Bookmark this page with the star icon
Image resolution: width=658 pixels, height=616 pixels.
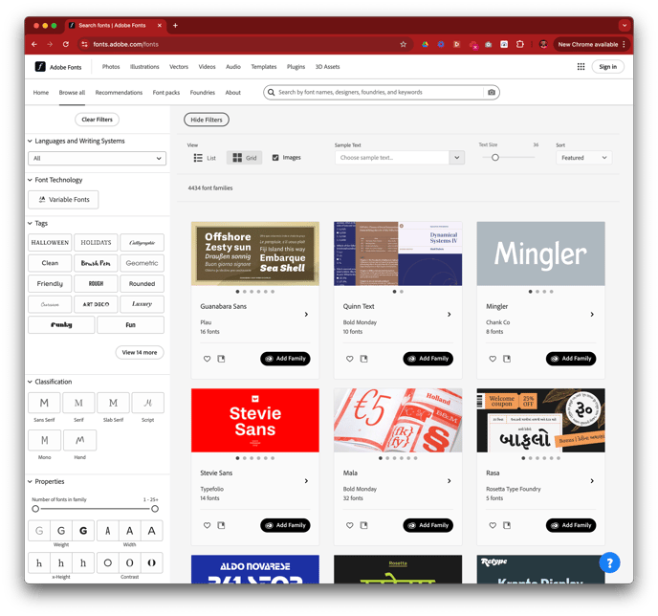(x=403, y=44)
